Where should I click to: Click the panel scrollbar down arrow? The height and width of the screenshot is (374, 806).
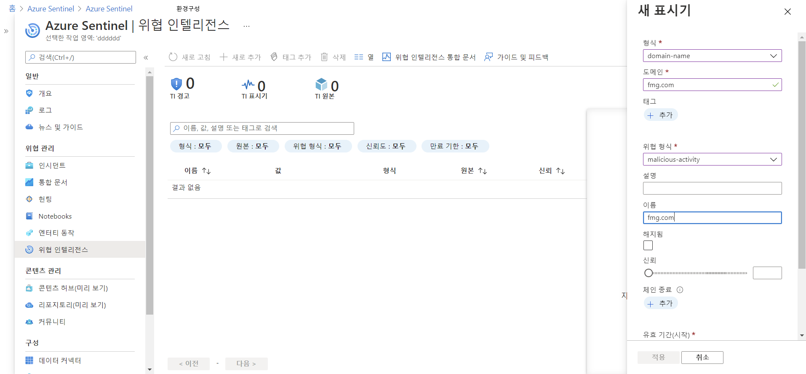tap(802, 336)
